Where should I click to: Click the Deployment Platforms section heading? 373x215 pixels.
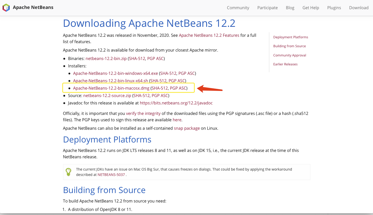[x=107, y=140]
